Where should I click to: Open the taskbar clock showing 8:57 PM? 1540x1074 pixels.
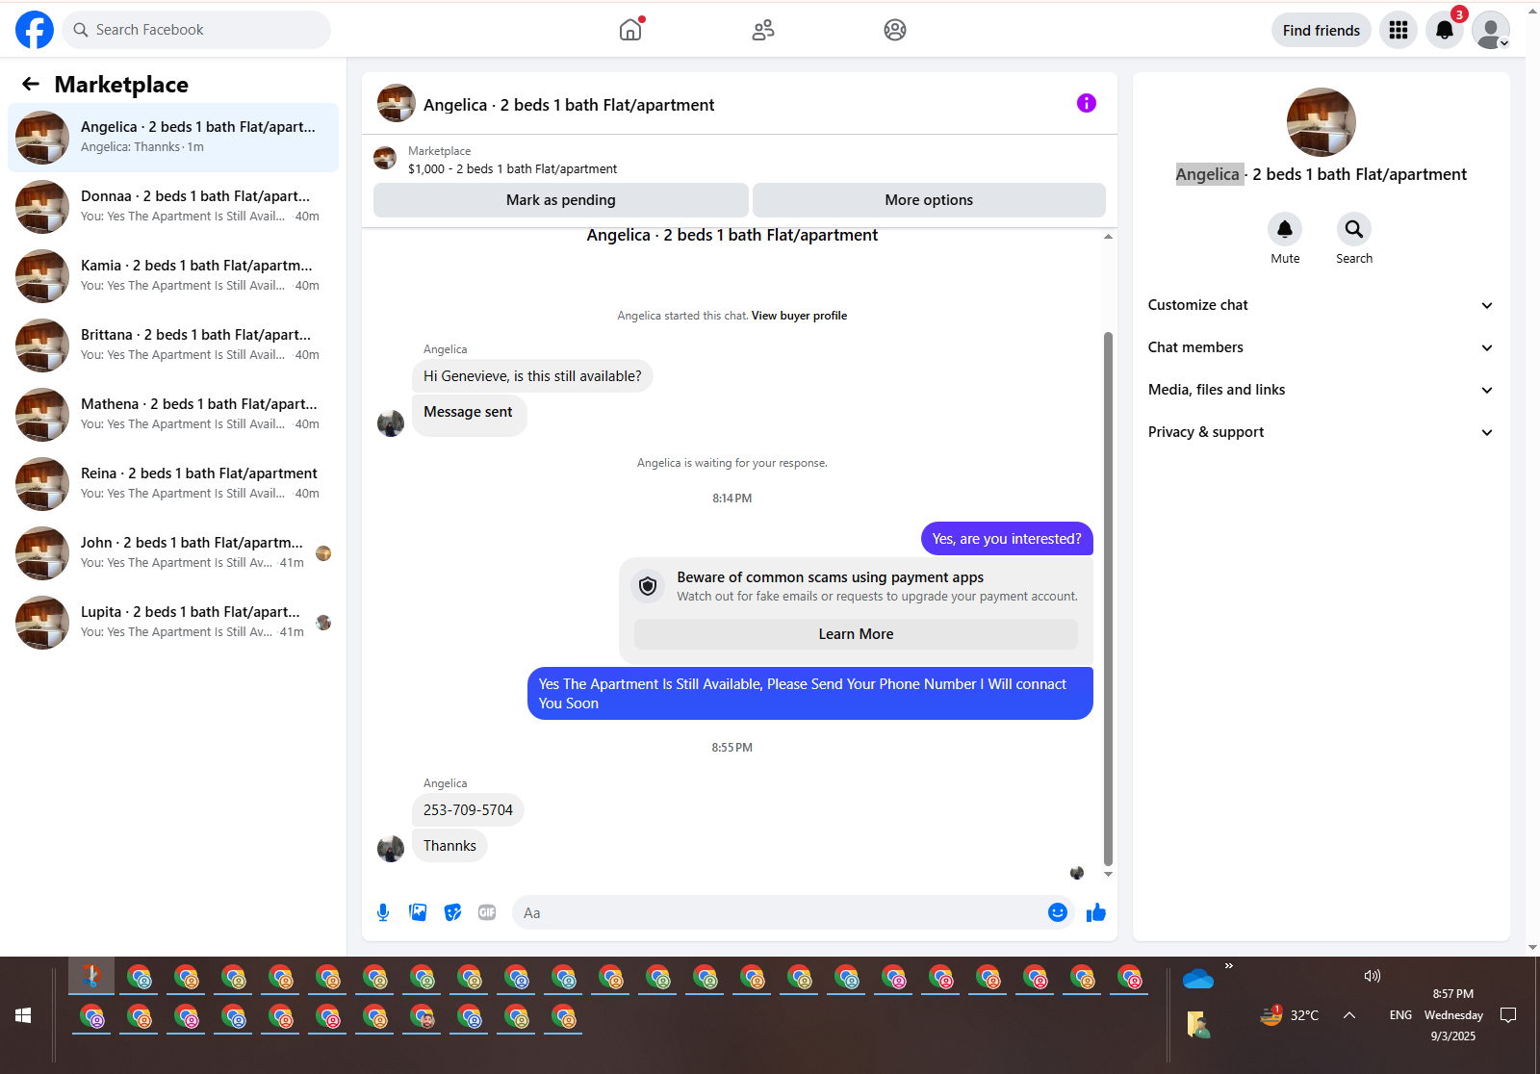(1453, 1015)
